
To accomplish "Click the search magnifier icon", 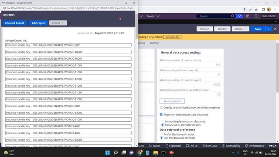I will click(232, 16).
